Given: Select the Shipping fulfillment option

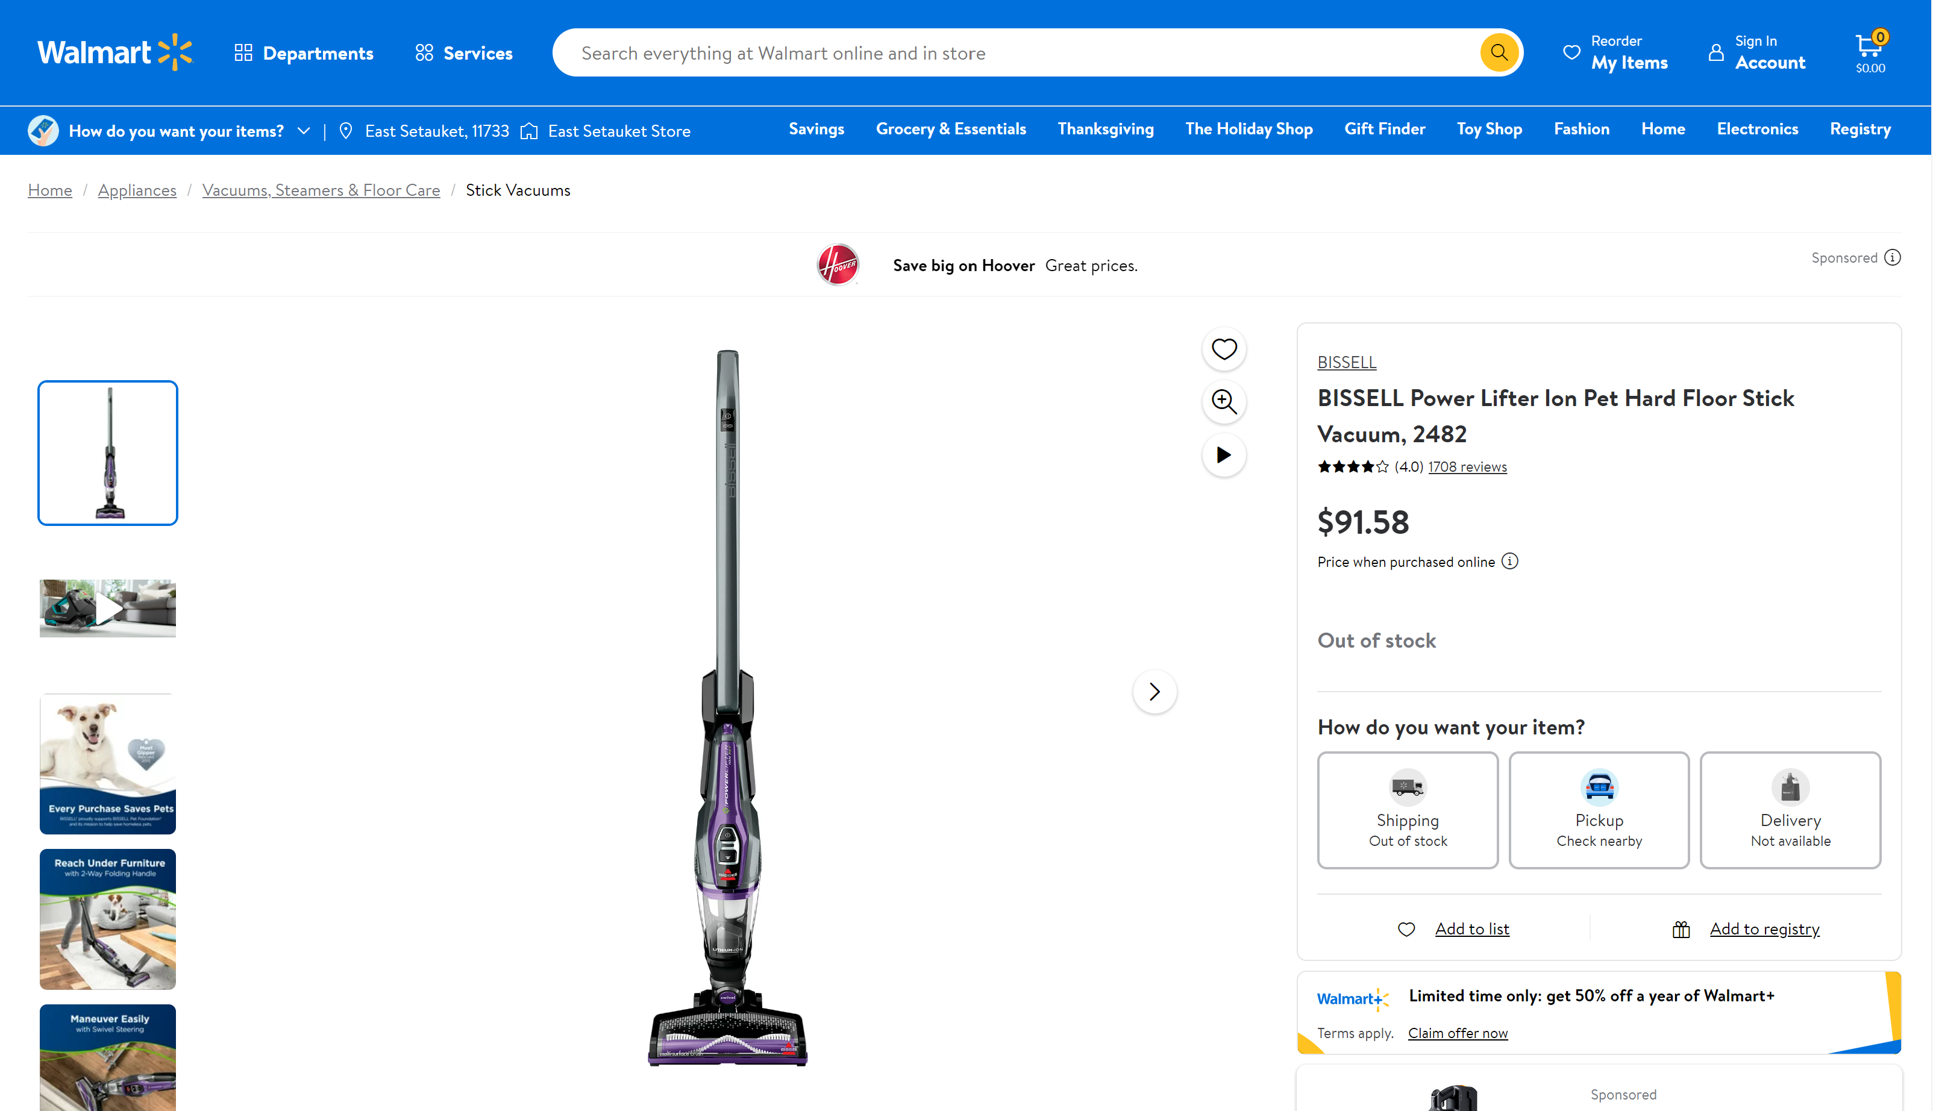Looking at the screenshot, I should coord(1407,810).
